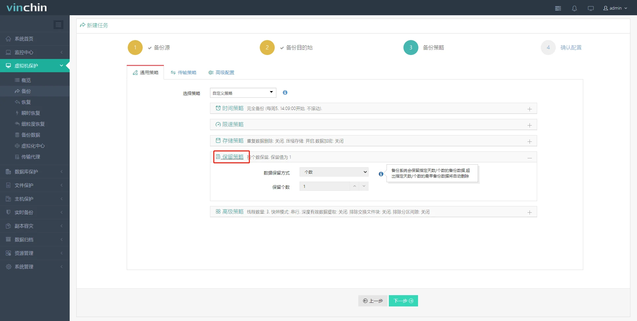Expand 资源管理 sidebar menu
Screen dimensions: 637x321
(35, 253)
